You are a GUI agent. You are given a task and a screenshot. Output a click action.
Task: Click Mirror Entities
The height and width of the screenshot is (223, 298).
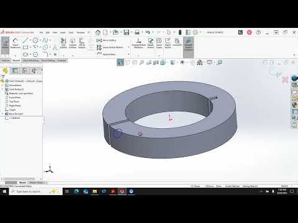coord(107,40)
